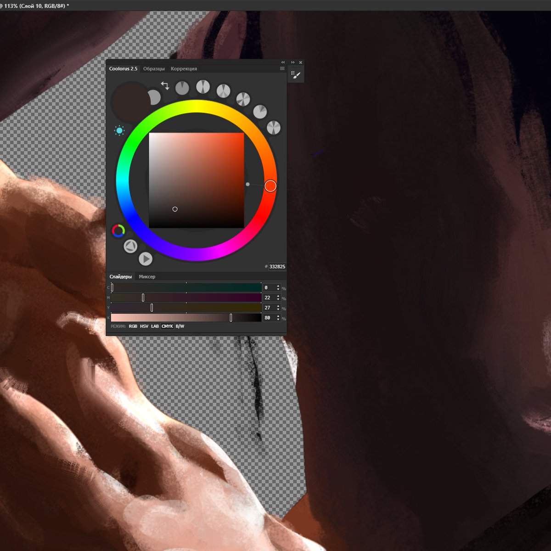The height and width of the screenshot is (551, 551).
Task: Click the gray background color circle
Action: tap(155, 97)
